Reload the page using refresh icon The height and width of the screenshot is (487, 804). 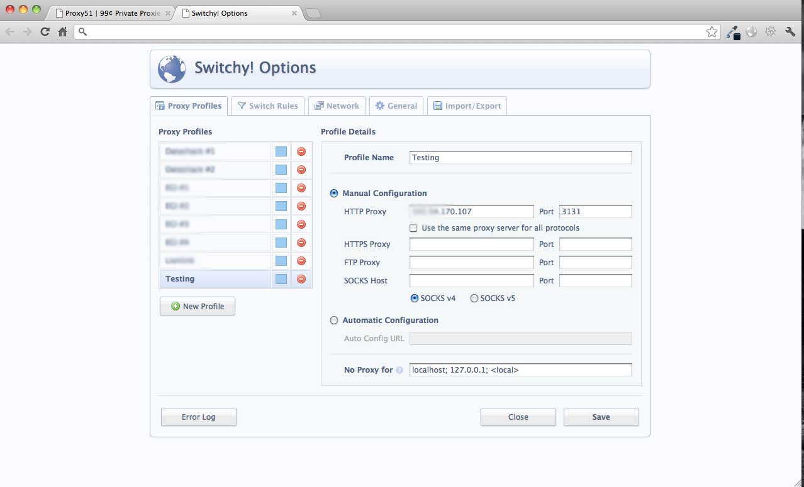(x=45, y=32)
